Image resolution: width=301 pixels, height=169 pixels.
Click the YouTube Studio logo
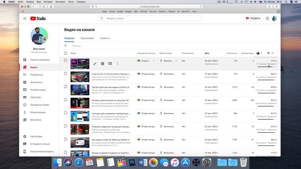38,18
